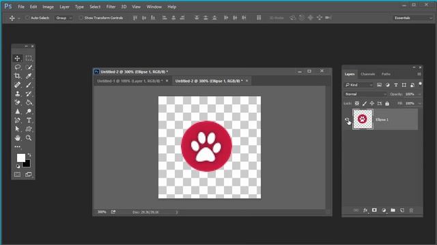Open the Window menu
Viewport: 437px width, 245px height.
154,7
